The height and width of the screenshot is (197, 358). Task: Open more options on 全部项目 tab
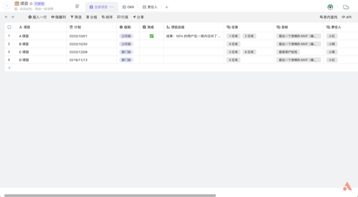point(112,7)
